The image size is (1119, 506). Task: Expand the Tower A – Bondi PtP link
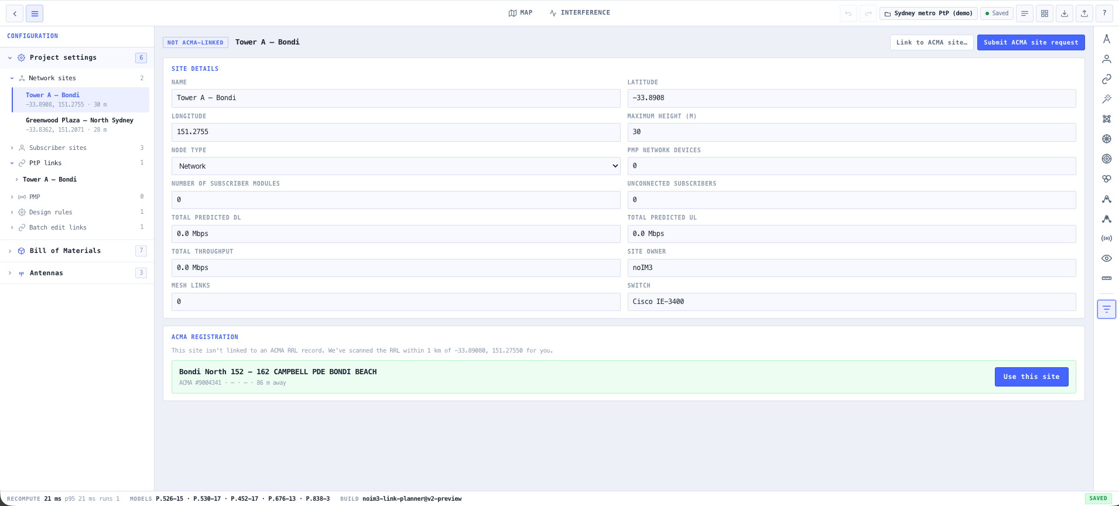pyautogui.click(x=16, y=179)
